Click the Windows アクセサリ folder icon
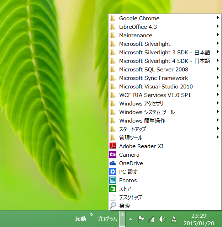The image size is (222, 227). [x=112, y=103]
